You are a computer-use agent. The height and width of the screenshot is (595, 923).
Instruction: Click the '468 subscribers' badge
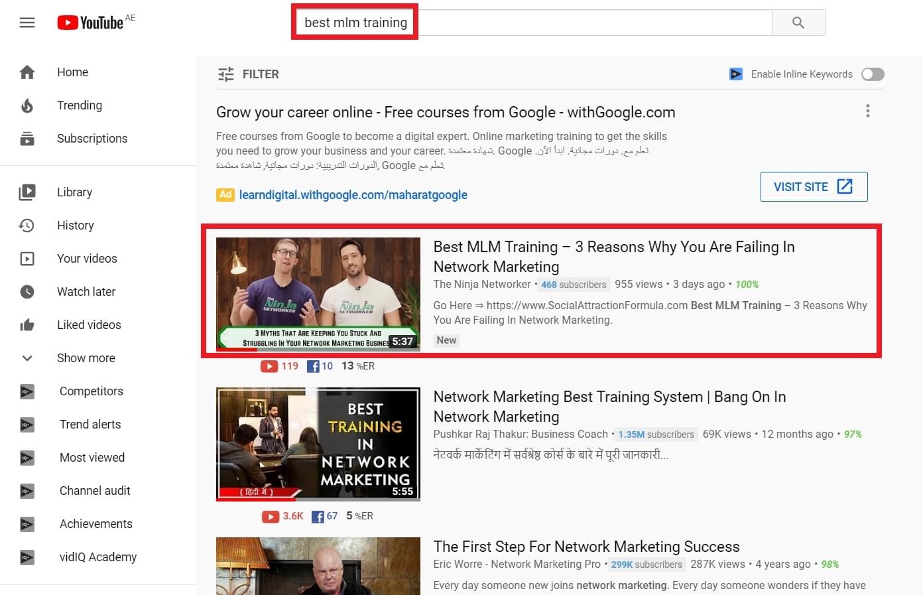point(574,285)
